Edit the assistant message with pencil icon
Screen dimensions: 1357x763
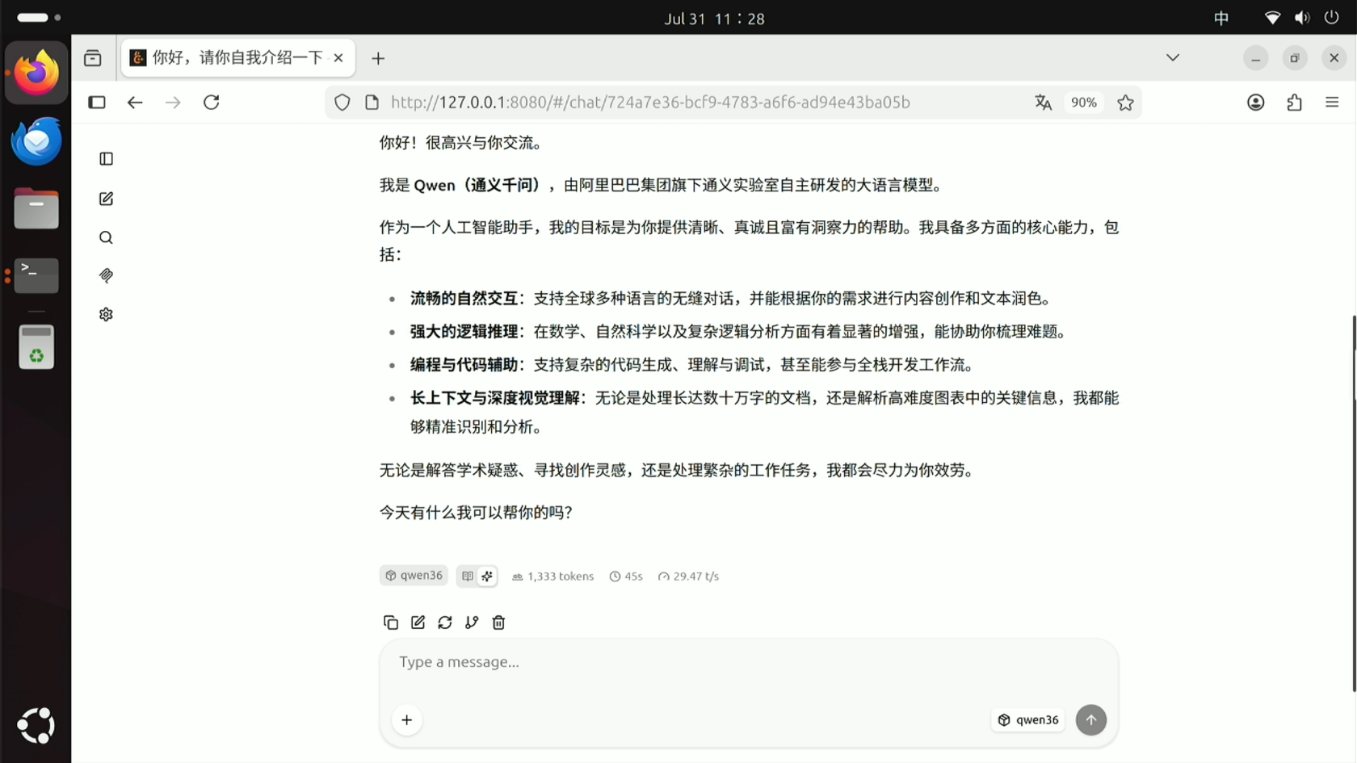418,623
